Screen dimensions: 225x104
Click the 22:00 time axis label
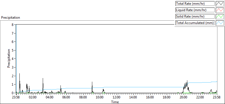pos(200,97)
